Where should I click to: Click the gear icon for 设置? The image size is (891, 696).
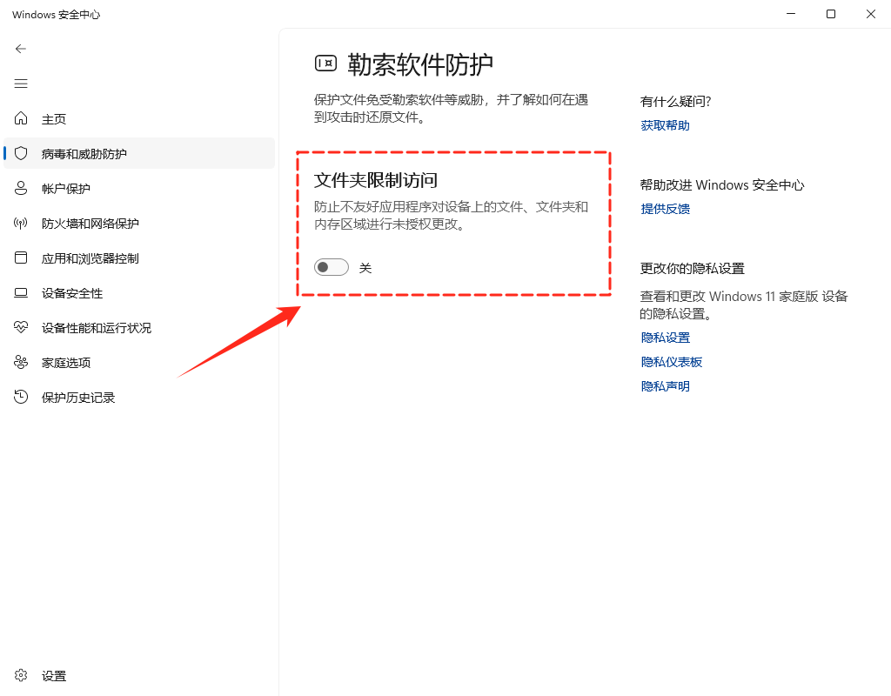(21, 675)
